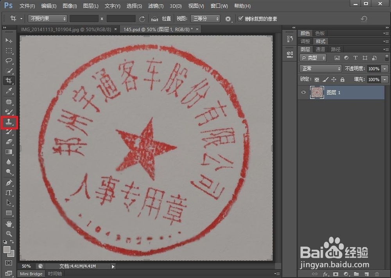Select the Pen tool
391x278 pixels.
pos(9,183)
